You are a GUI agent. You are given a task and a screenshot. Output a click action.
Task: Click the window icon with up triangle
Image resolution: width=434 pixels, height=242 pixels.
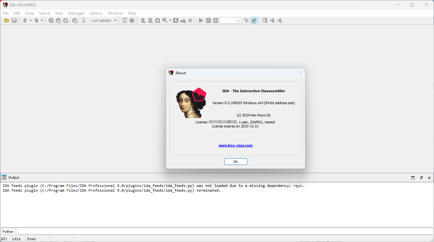pyautogui.click(x=125, y=20)
